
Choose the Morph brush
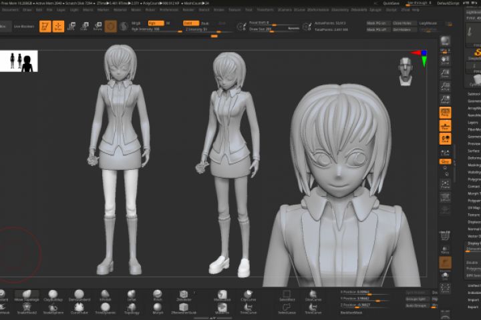pos(158,309)
